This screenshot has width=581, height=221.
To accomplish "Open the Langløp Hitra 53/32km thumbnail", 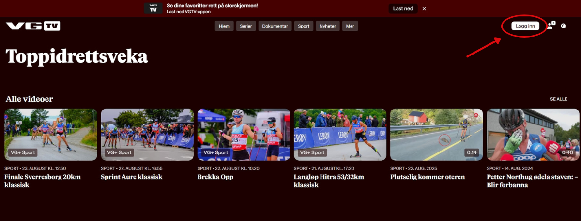I will click(x=340, y=135).
